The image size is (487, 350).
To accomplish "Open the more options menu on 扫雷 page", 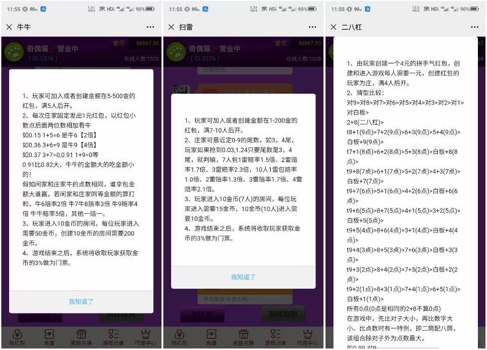I will coord(312,27).
